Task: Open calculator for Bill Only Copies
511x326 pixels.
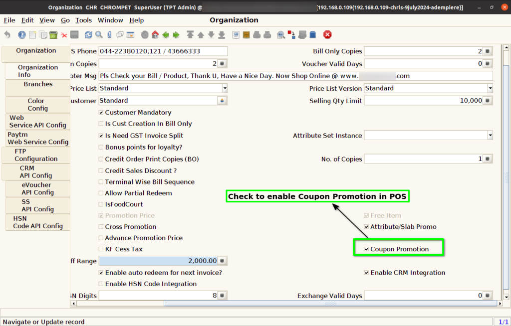Action: (488, 51)
